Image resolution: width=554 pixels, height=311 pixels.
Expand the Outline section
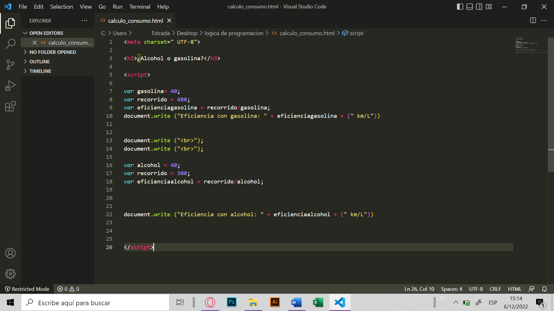58,62
